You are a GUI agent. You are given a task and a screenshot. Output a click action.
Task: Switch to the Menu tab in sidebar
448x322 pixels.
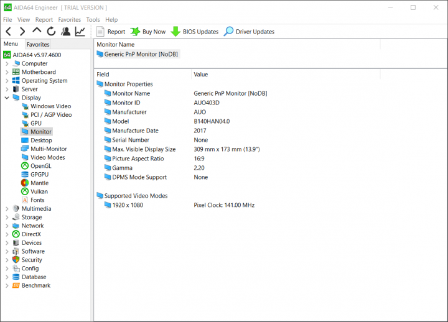click(11, 44)
